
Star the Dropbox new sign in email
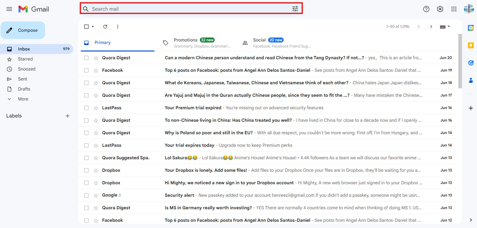pyautogui.click(x=96, y=183)
